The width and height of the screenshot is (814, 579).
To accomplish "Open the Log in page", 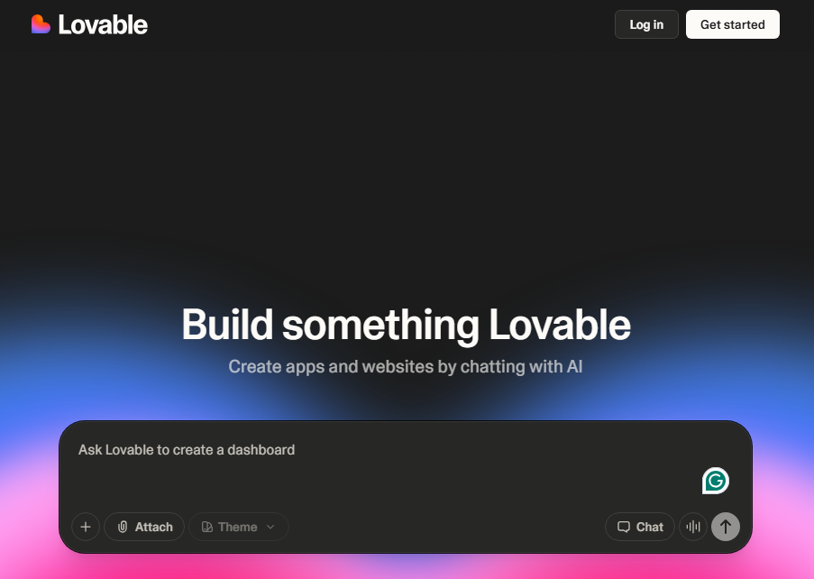I will 646,24.
